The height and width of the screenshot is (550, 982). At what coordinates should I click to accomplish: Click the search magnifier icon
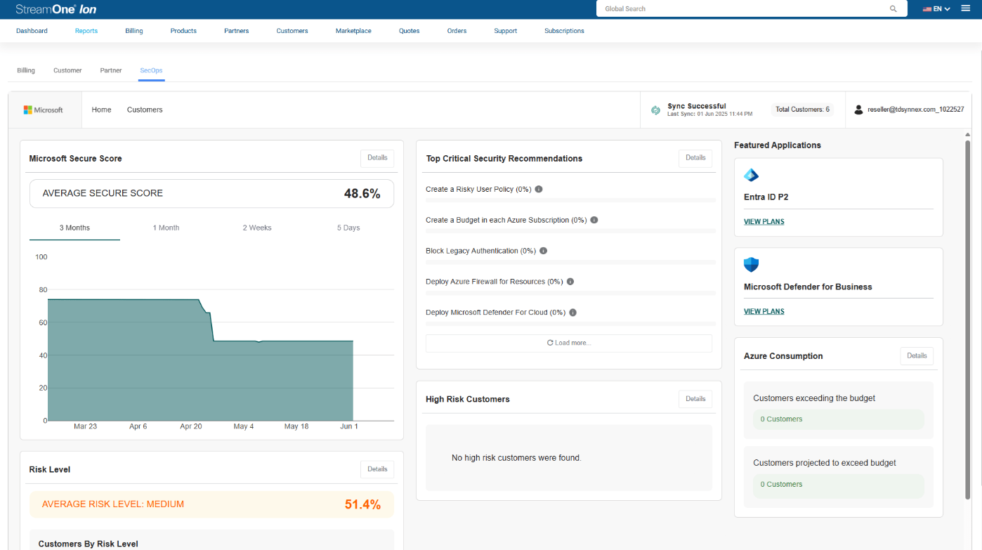893,9
